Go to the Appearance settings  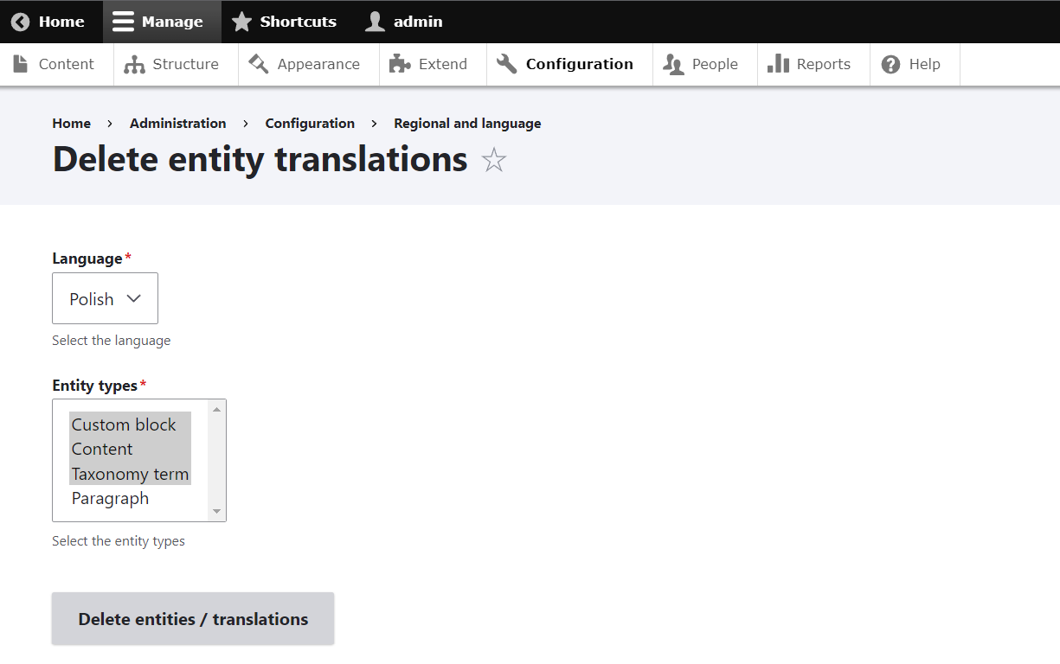(308, 65)
